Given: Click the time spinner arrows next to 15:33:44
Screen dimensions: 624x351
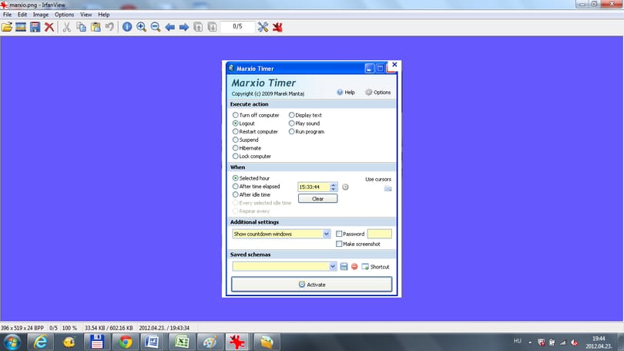Looking at the screenshot, I should coord(334,187).
